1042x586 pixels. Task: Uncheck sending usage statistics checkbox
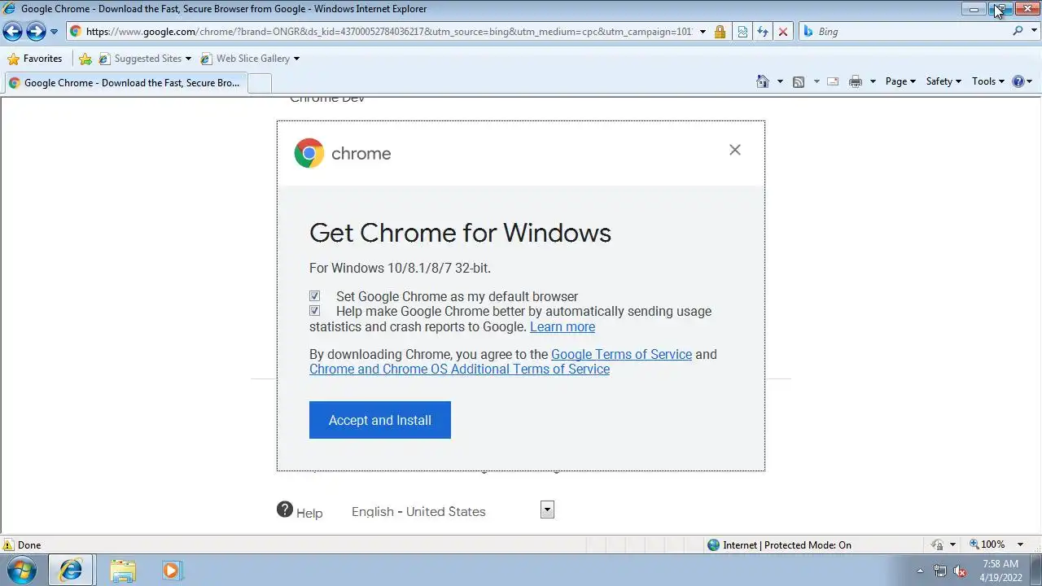click(x=314, y=311)
